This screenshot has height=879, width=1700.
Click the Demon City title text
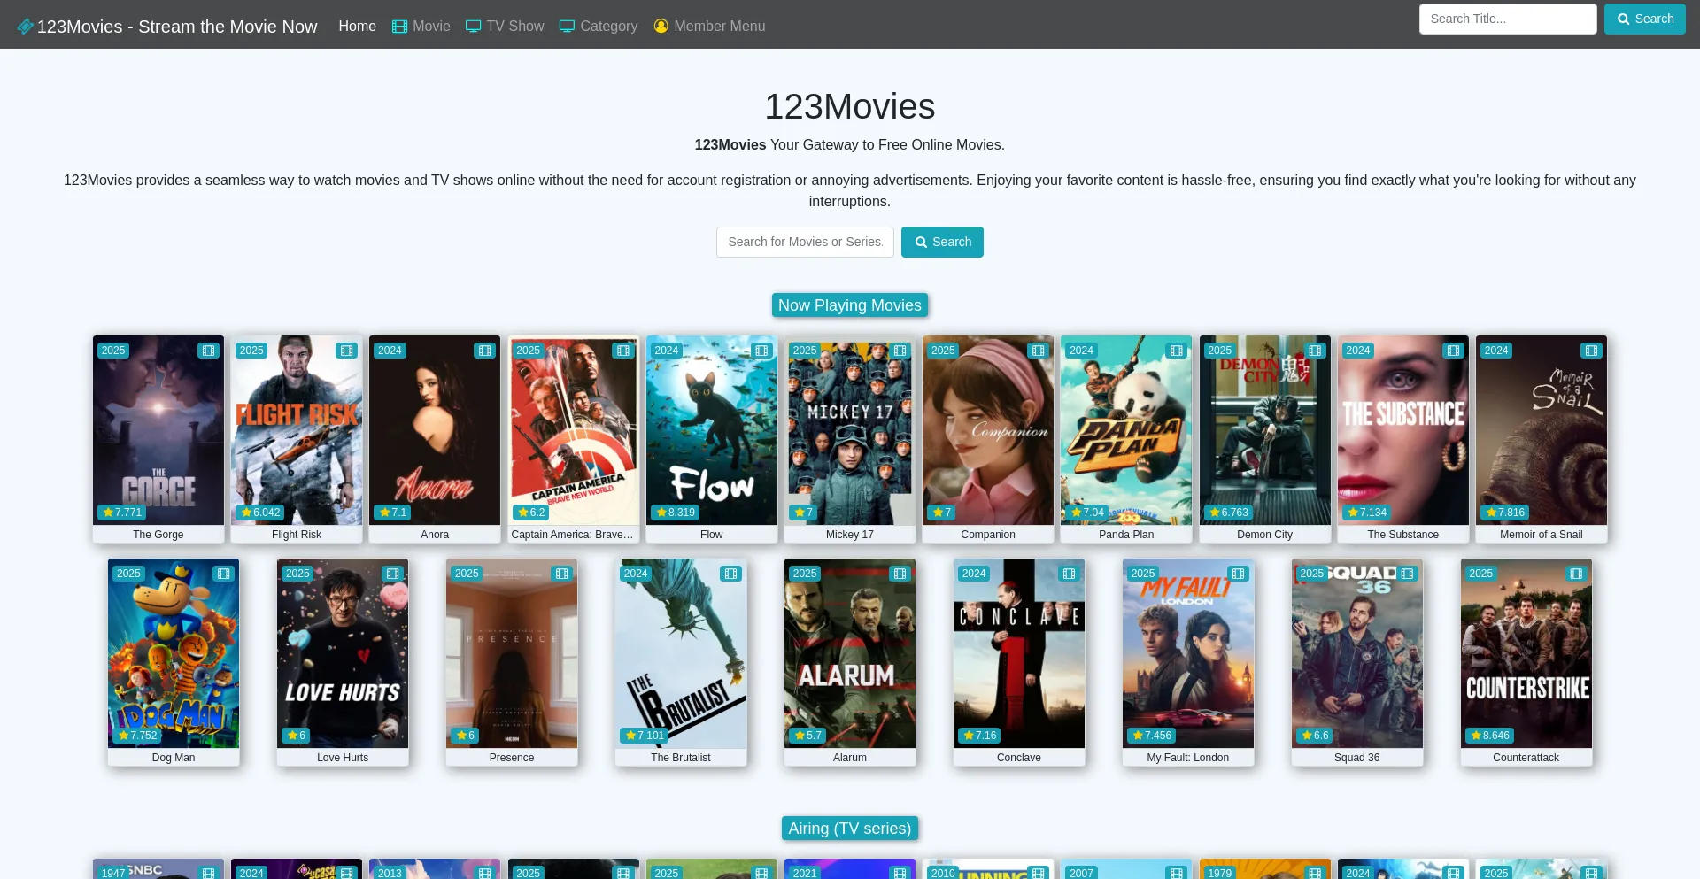coord(1264,535)
